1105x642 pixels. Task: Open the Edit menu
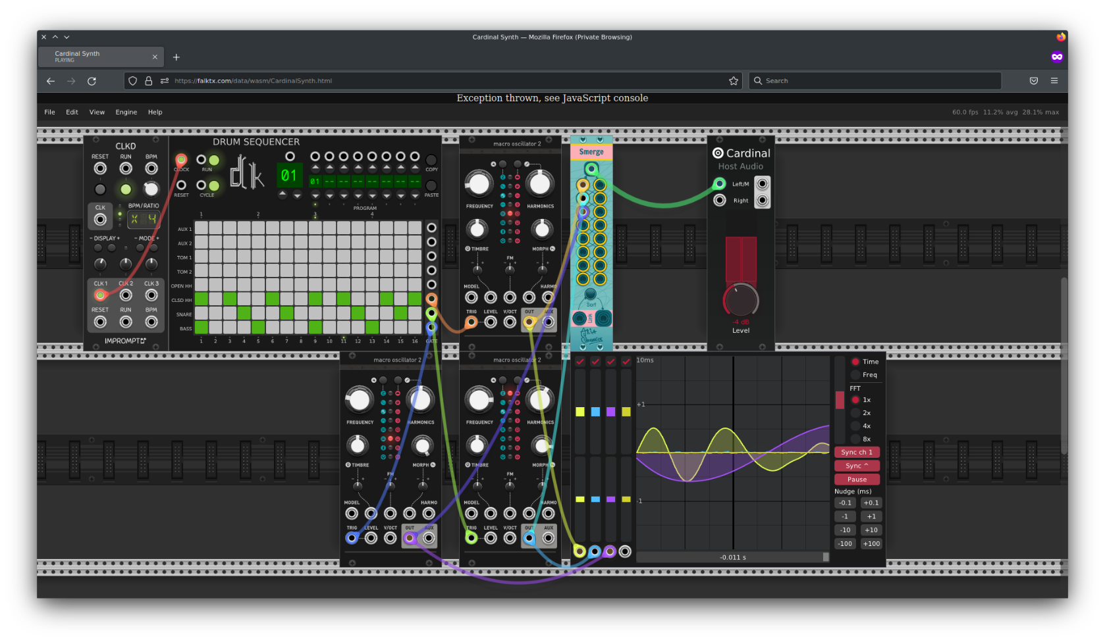pos(72,112)
